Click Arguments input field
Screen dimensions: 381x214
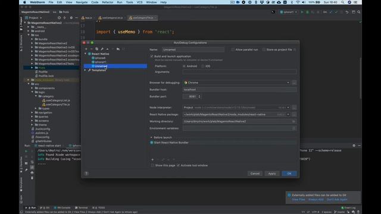239,72
